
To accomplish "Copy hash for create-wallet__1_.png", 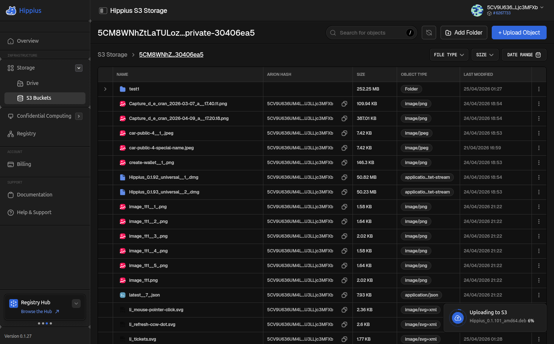I will pyautogui.click(x=344, y=163).
